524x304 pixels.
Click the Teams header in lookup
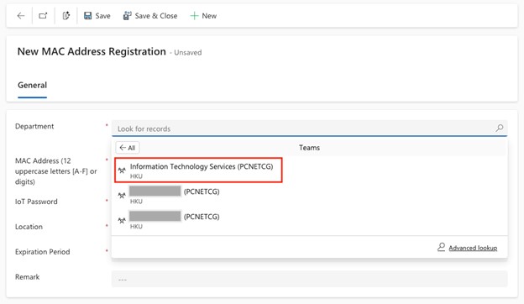[310, 148]
